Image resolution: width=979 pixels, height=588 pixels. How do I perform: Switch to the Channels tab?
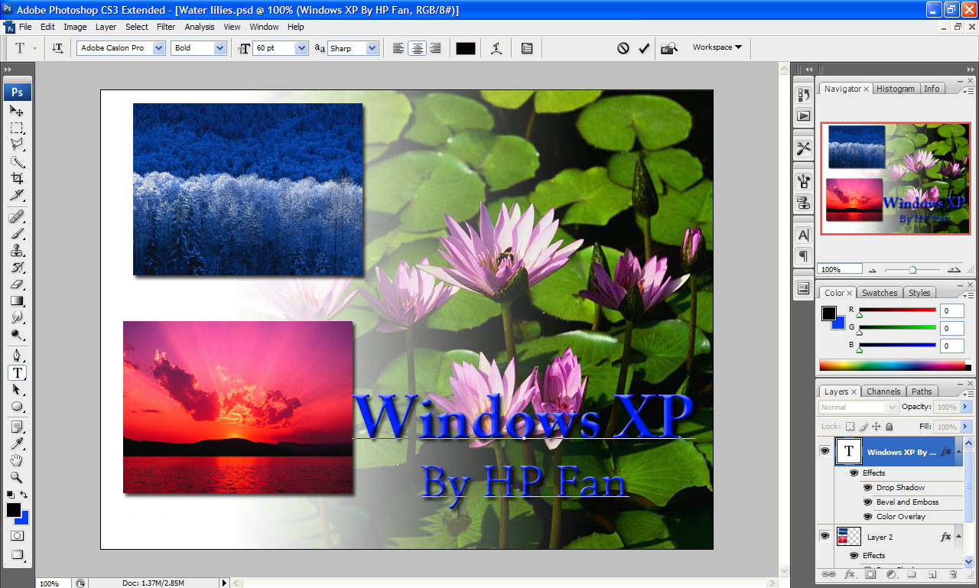pos(883,391)
